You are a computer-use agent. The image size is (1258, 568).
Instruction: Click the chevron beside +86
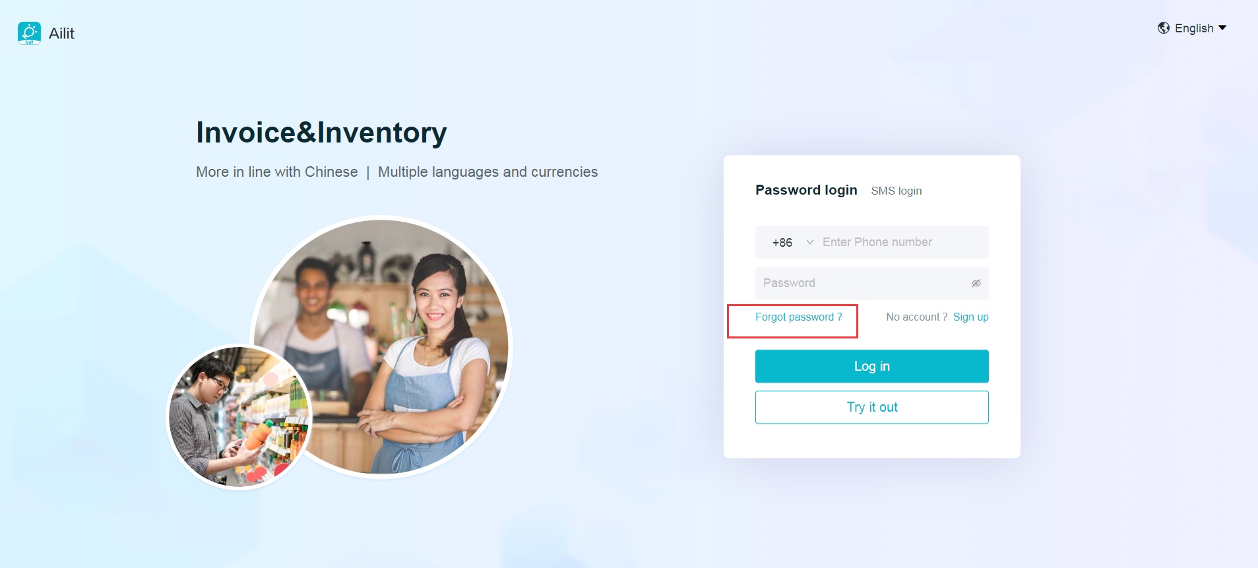(x=809, y=242)
